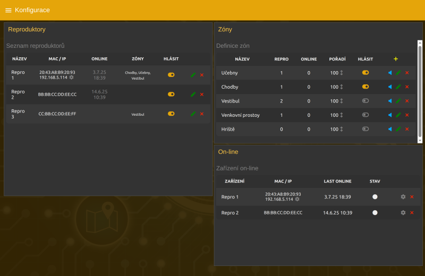Open the hamburger menu next to Konfigurace

[x=8, y=10]
